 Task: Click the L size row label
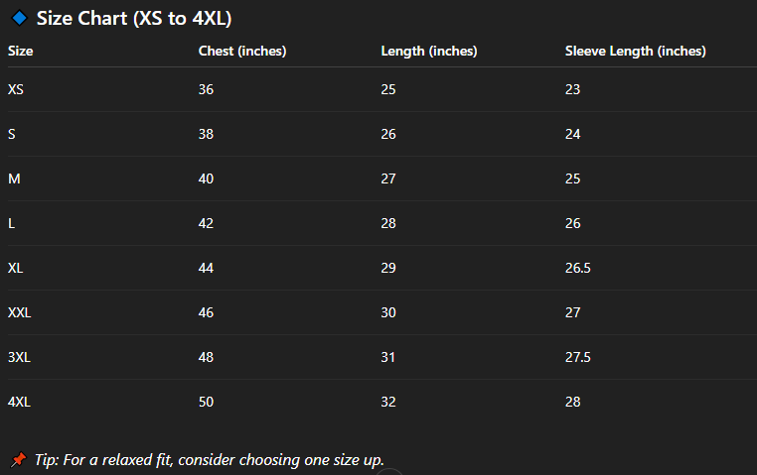point(12,223)
